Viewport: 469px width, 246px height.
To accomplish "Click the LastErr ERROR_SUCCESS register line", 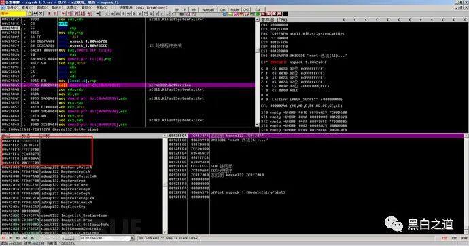I will [x=302, y=100].
